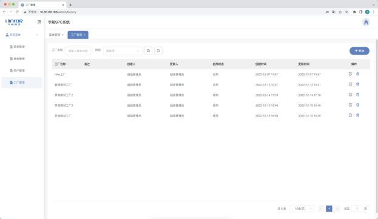
Task: Delete the factory created 2022-12-07 14:57
Action: click(x=358, y=74)
